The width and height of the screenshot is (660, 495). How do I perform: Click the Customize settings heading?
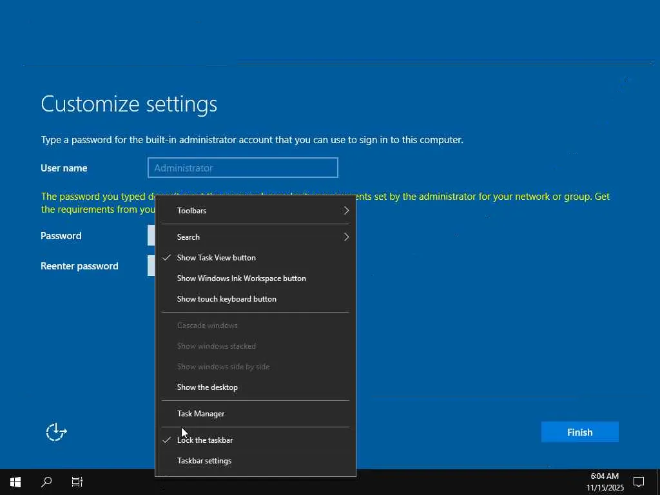(x=129, y=104)
